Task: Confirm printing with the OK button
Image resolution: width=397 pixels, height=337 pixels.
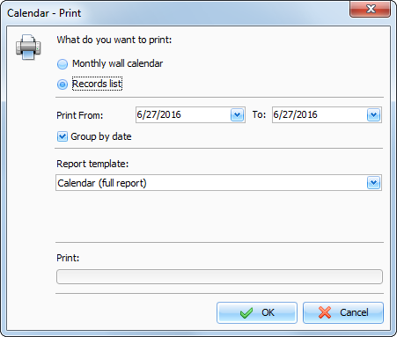Action: (257, 313)
